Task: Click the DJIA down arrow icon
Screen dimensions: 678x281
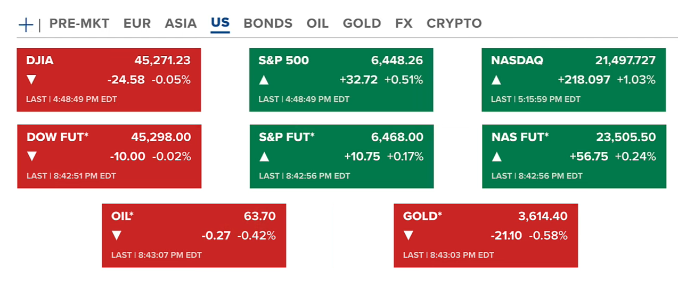Action: point(31,80)
